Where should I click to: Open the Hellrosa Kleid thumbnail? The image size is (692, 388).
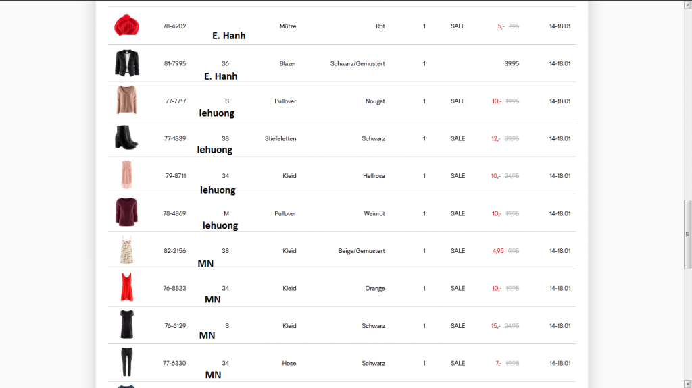(x=126, y=175)
